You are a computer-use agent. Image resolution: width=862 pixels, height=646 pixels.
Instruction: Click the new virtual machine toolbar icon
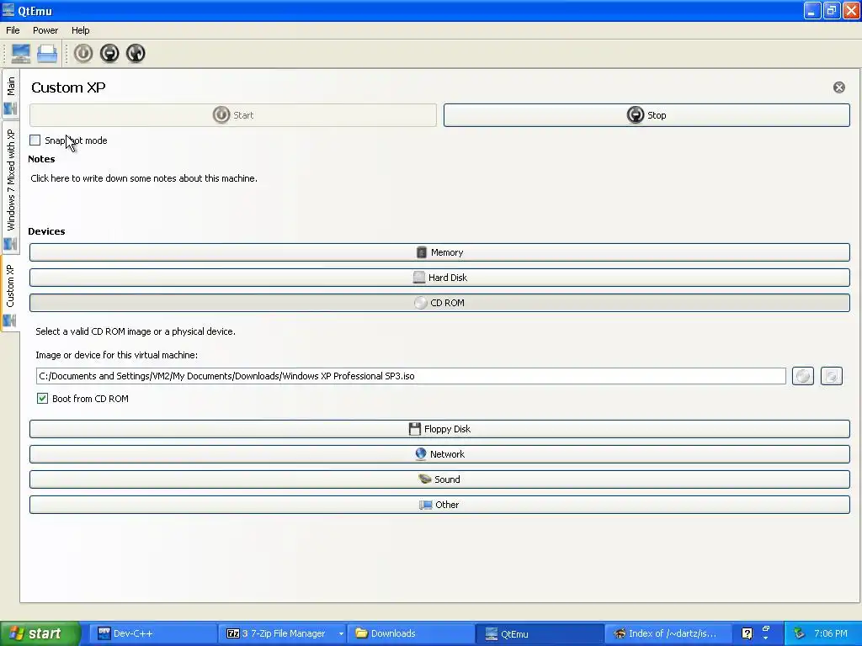[x=21, y=53]
